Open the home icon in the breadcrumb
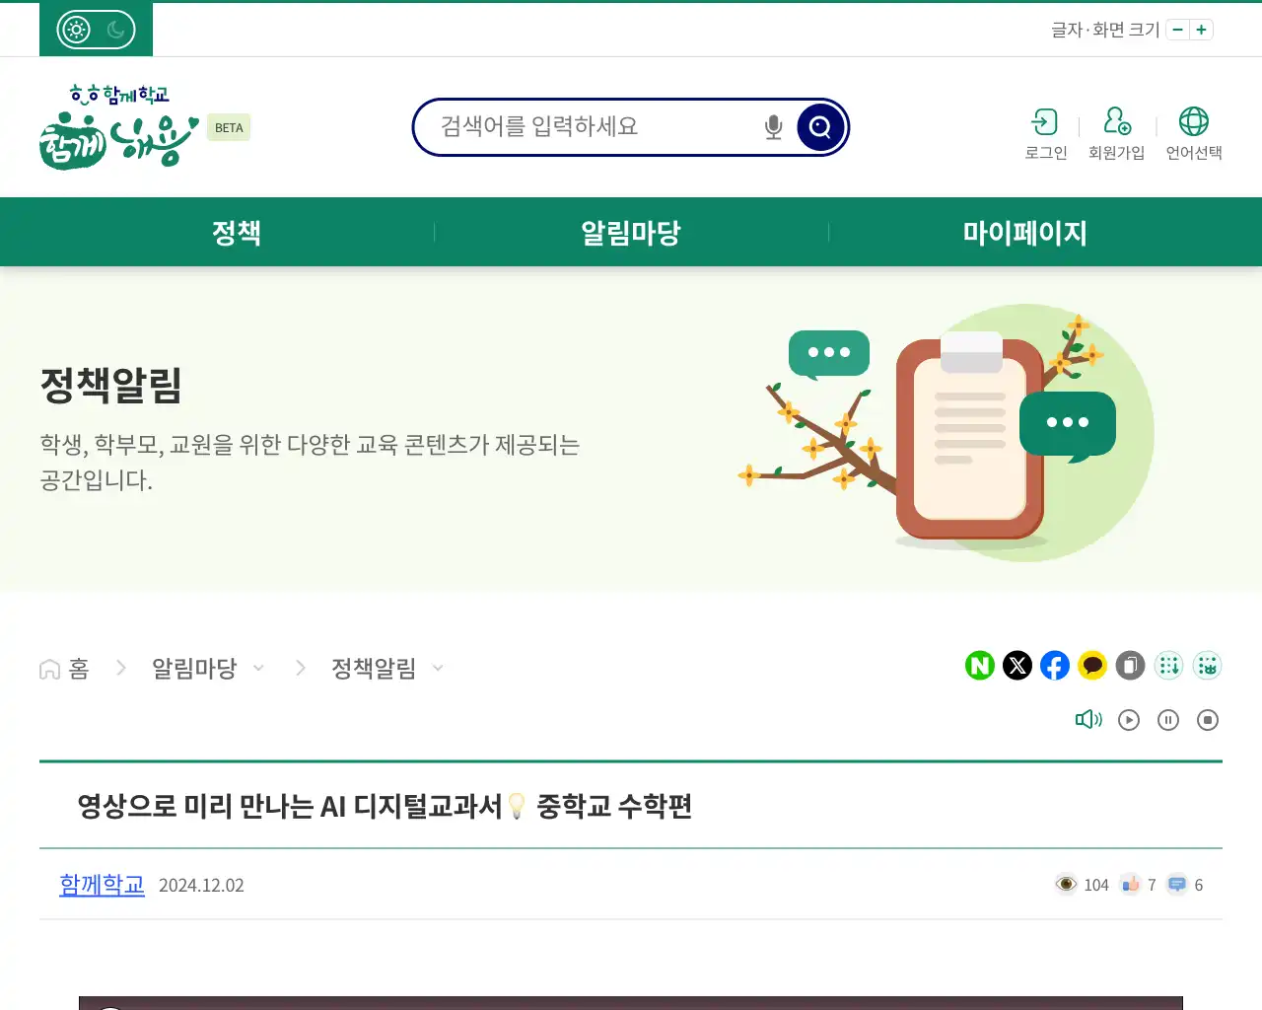1262x1010 pixels. pyautogui.click(x=49, y=668)
